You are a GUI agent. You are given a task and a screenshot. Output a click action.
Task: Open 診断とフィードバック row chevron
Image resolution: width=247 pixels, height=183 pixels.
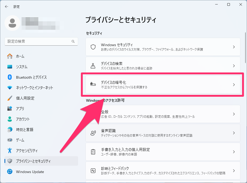click(x=234, y=171)
